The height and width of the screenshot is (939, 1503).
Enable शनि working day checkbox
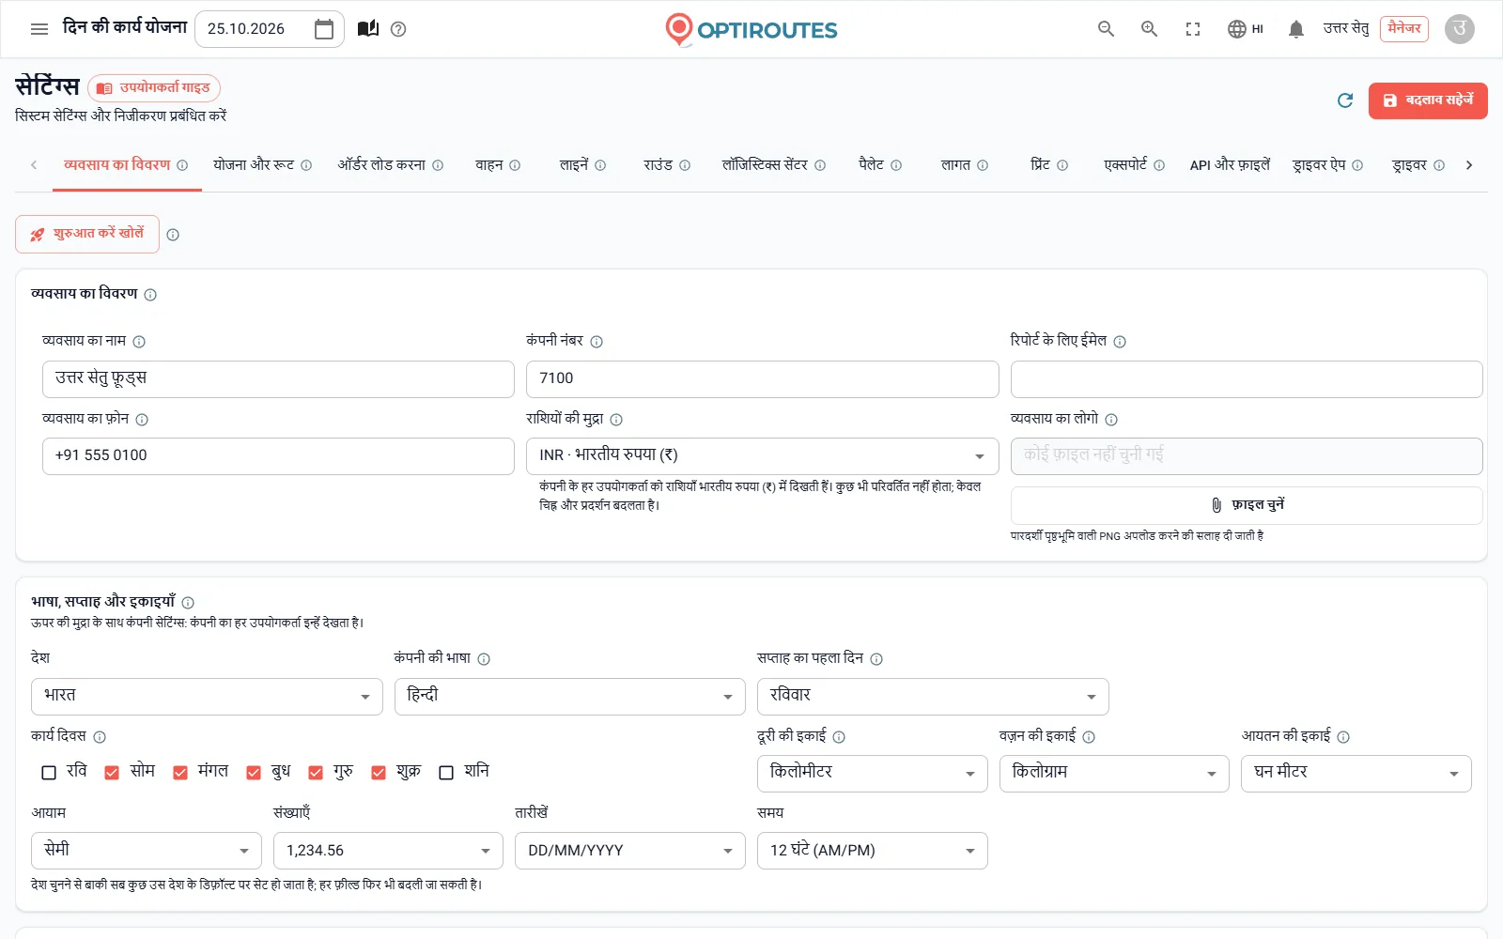click(446, 773)
